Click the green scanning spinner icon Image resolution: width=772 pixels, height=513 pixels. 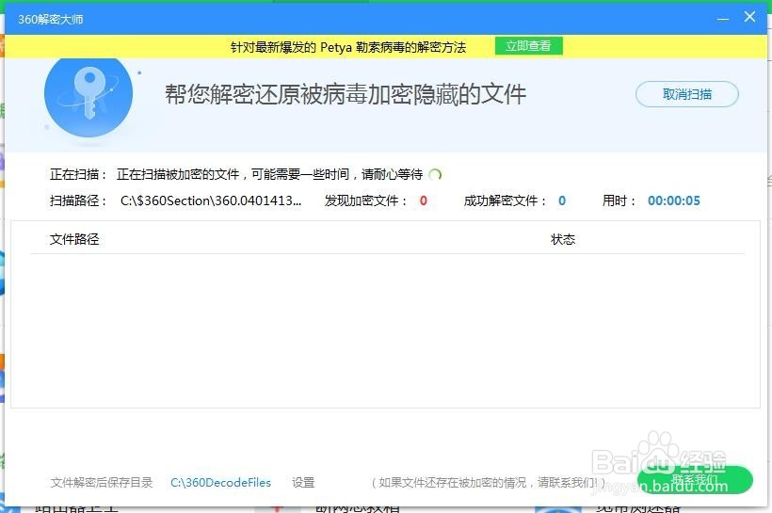click(435, 175)
